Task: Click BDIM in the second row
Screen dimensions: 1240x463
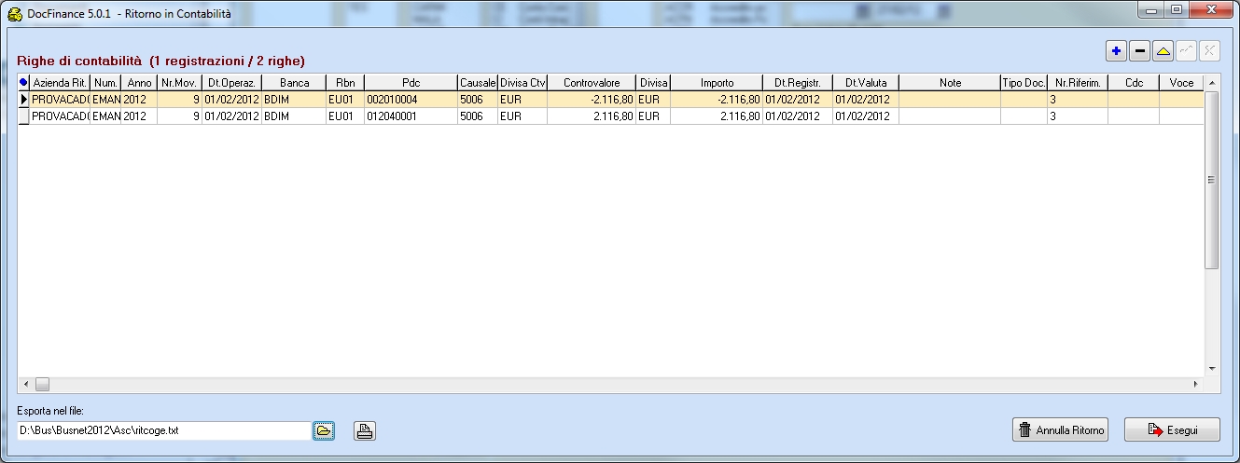Action: (x=294, y=116)
